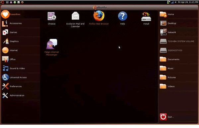
Task: Select the Favorites category
Action: coord(21,14)
